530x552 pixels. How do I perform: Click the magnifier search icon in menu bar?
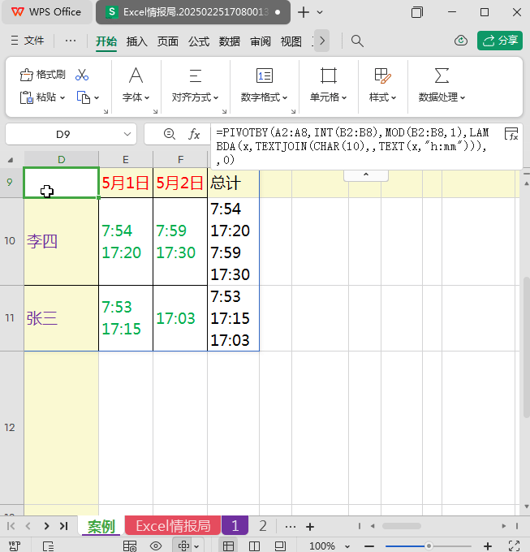[357, 41]
